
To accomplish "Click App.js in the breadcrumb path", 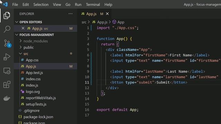I will (x=102, y=22).
